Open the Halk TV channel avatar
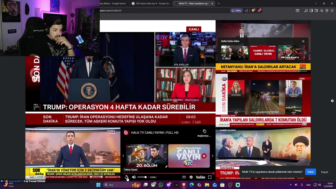The image size is (336, 189). click(x=126, y=133)
